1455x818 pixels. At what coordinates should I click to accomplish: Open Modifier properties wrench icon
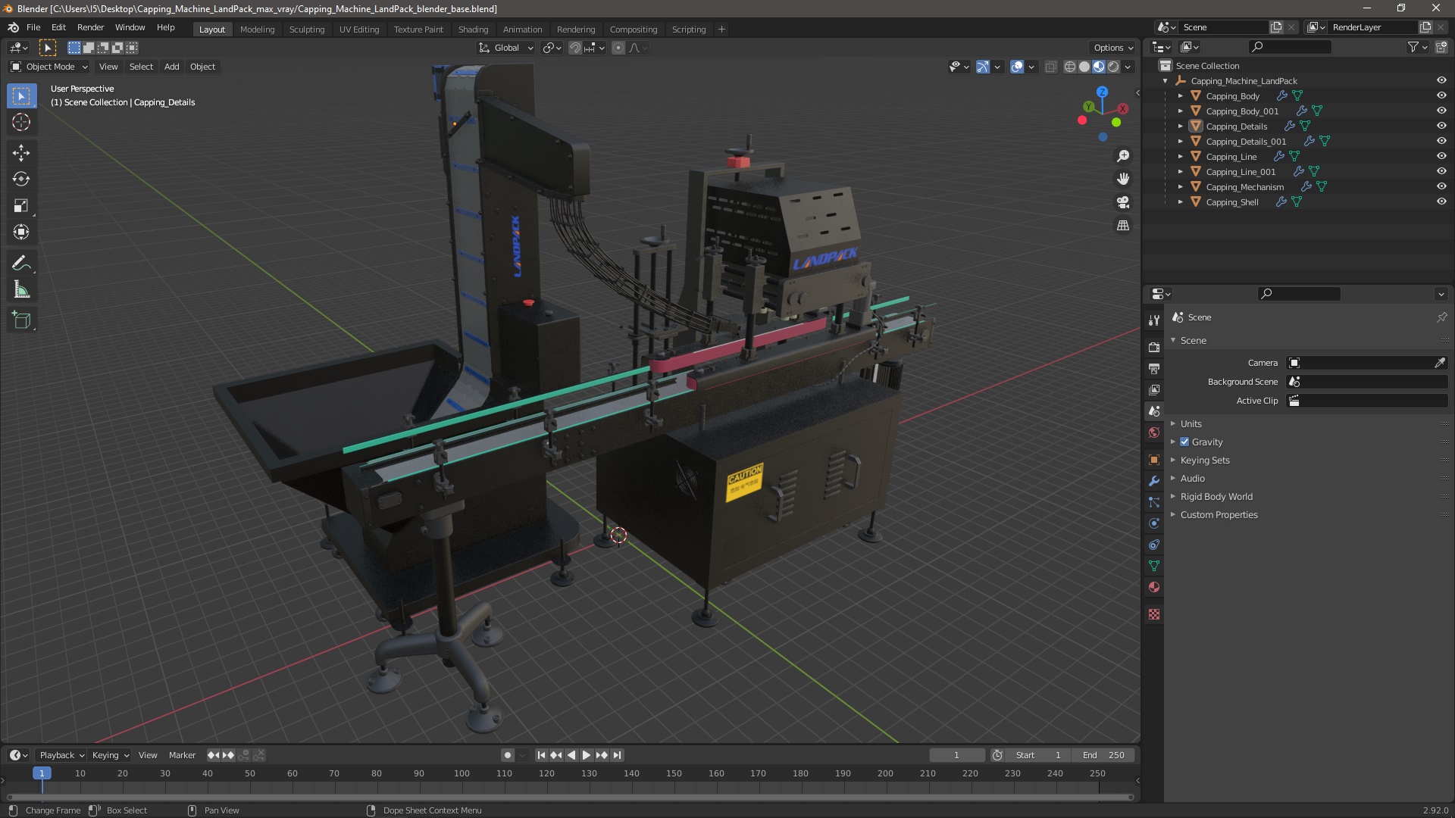click(x=1154, y=481)
